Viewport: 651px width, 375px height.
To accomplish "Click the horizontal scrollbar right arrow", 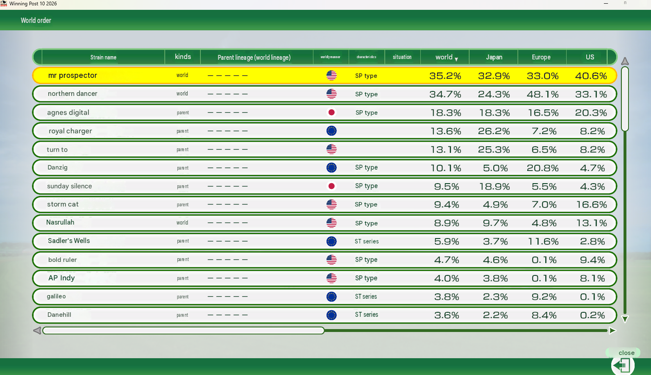I will tap(612, 330).
